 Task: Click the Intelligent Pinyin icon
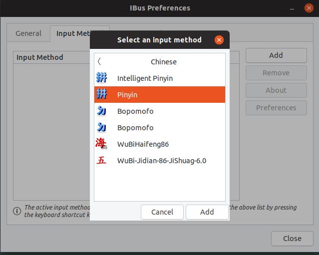click(101, 78)
